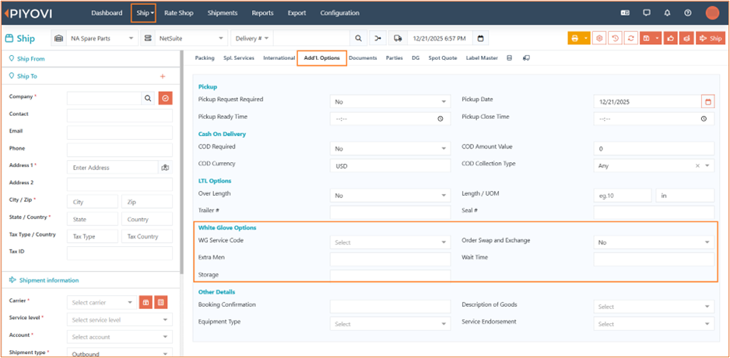Click the search magnifier beside Delivery # field
The width and height of the screenshot is (730, 358).
[358, 39]
